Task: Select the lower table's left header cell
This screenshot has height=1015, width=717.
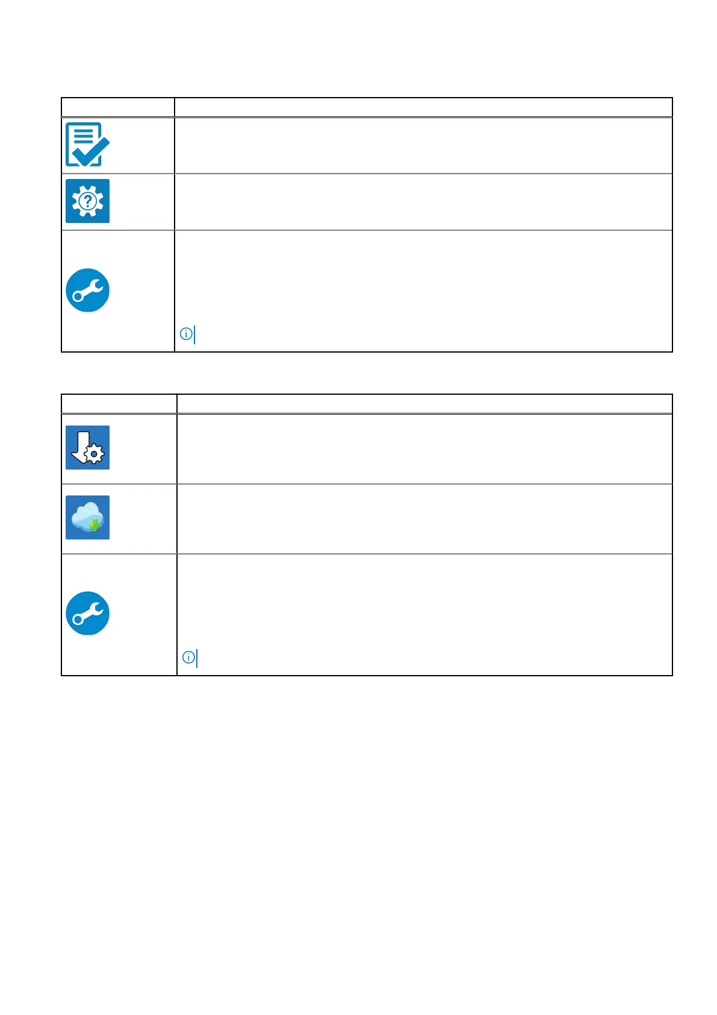Action: click(x=119, y=404)
